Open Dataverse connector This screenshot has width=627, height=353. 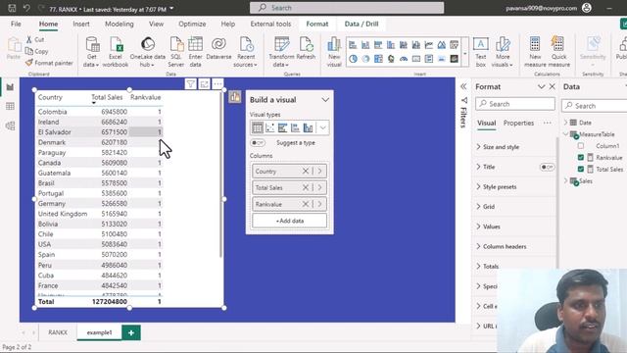coord(218,48)
